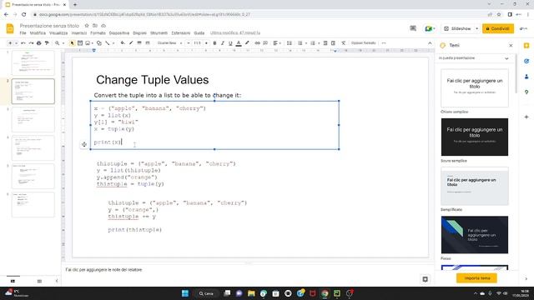Start the Slideshow button
Screen dimensions: 534x300
click(458, 28)
